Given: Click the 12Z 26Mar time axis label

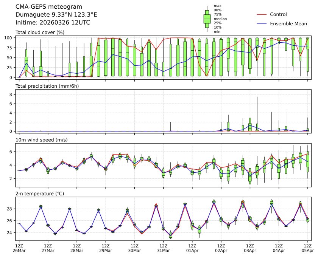Looking at the screenshot, I should (19, 248).
